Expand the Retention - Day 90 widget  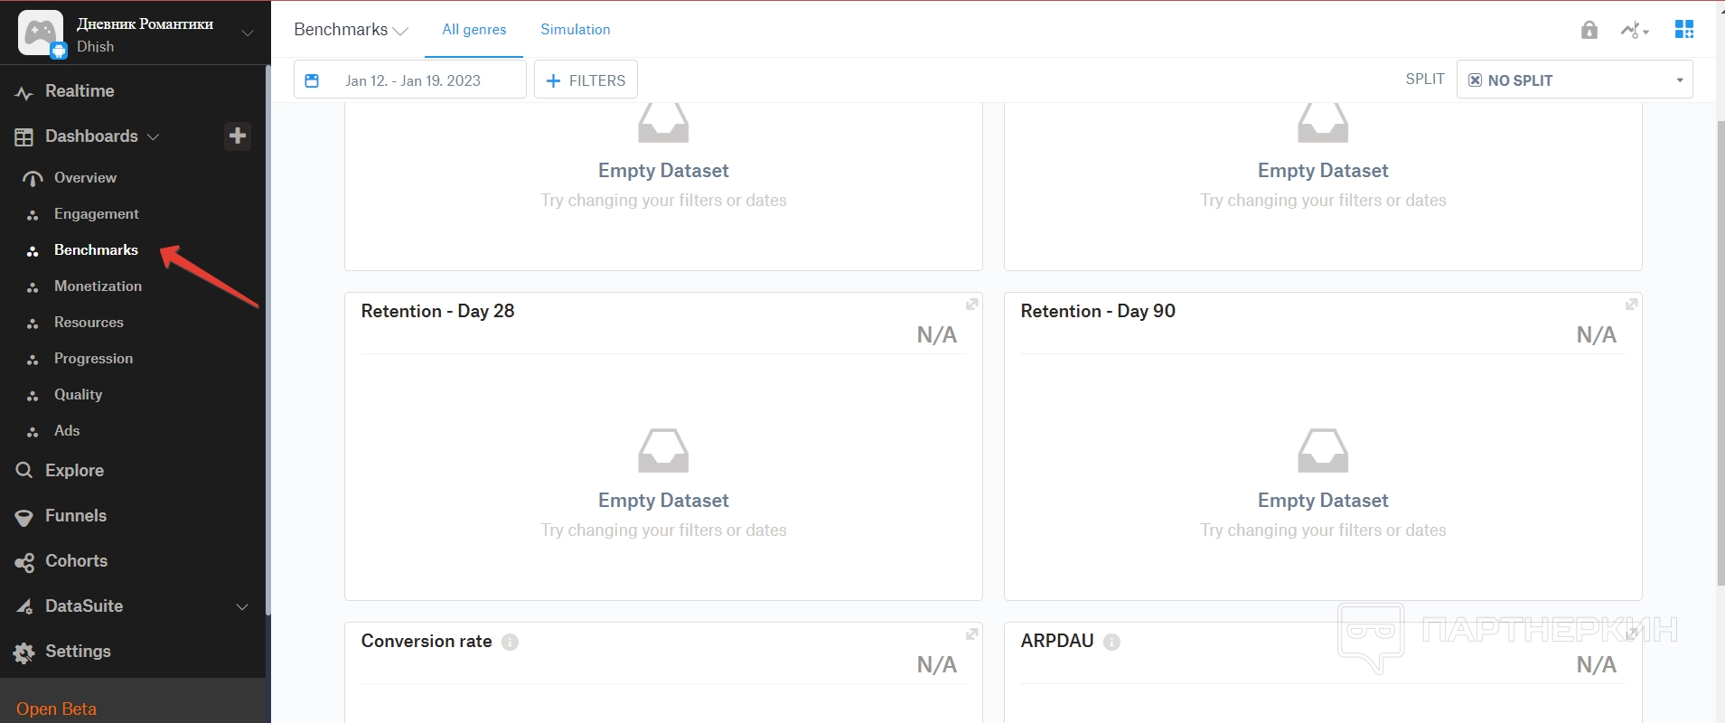pyautogui.click(x=1631, y=305)
